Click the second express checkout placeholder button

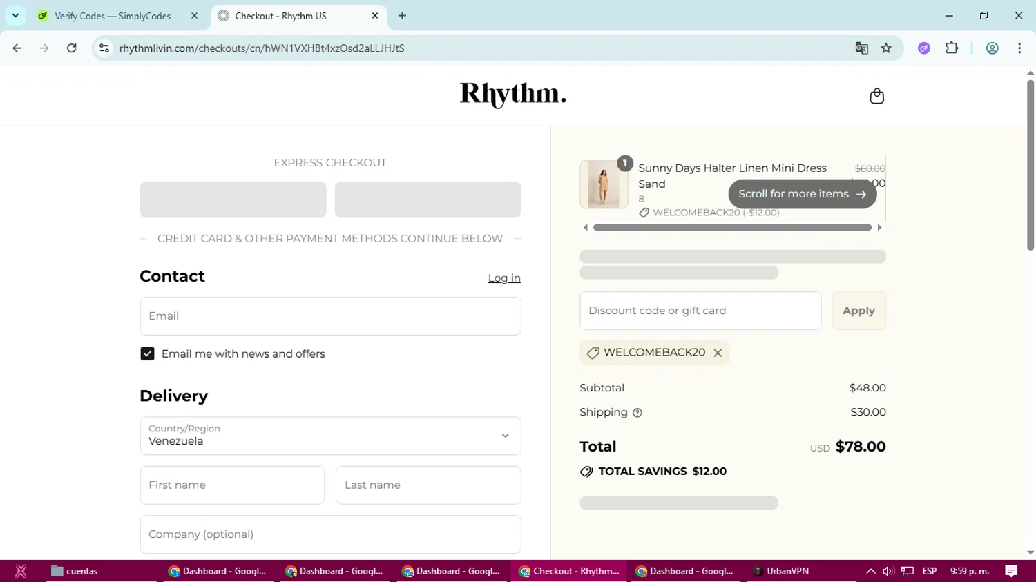428,200
